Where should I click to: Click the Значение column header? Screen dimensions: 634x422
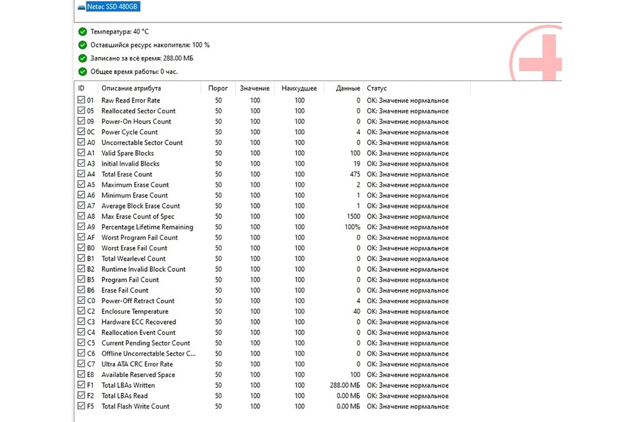click(254, 88)
